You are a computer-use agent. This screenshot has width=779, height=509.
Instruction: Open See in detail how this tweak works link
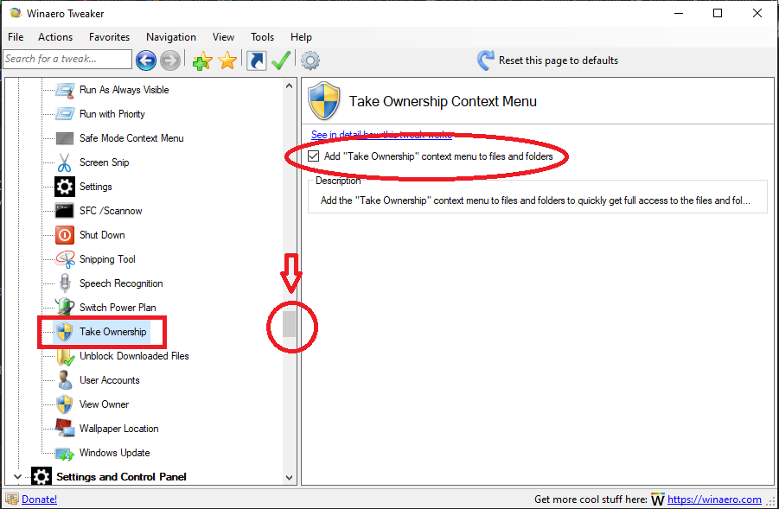[x=381, y=135]
